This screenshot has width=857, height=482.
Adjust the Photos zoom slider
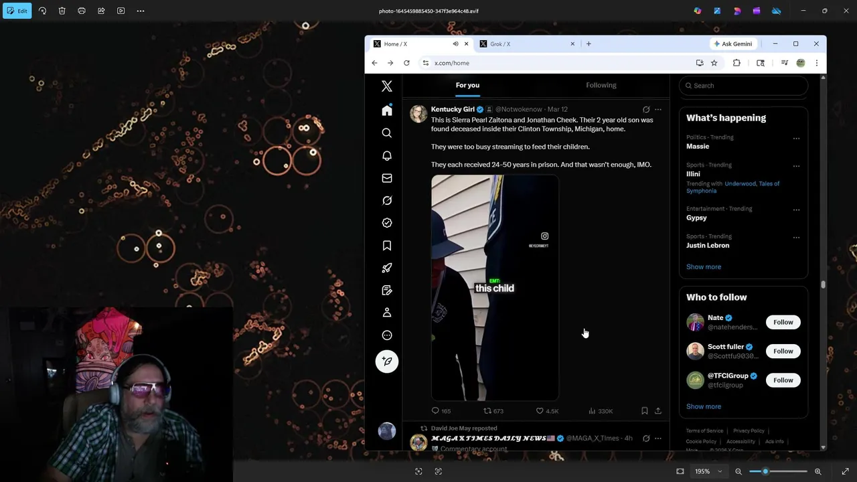(x=778, y=471)
